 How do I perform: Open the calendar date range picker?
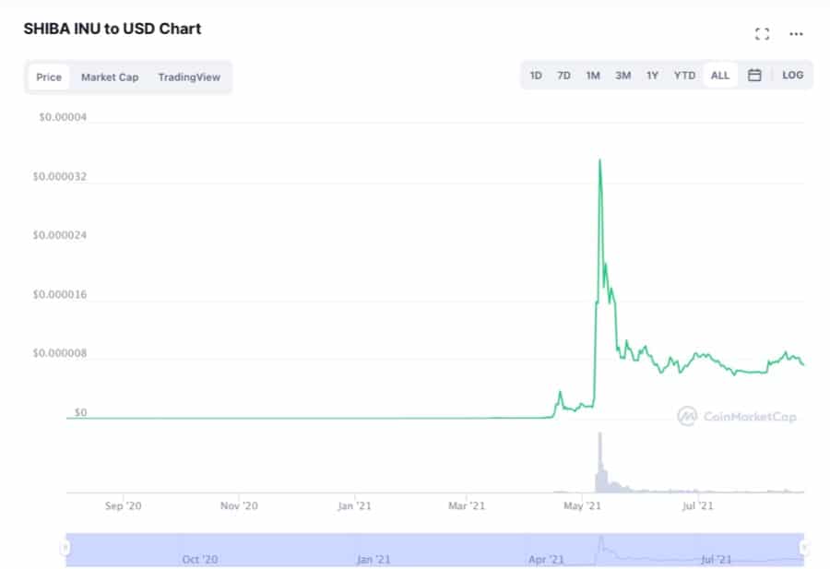[754, 76]
